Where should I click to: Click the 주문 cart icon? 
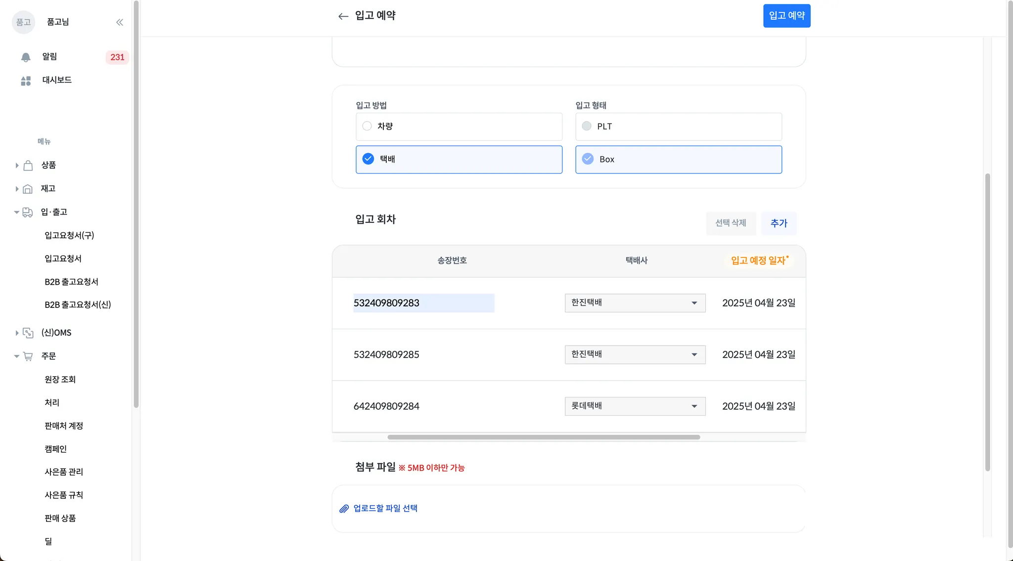click(28, 356)
